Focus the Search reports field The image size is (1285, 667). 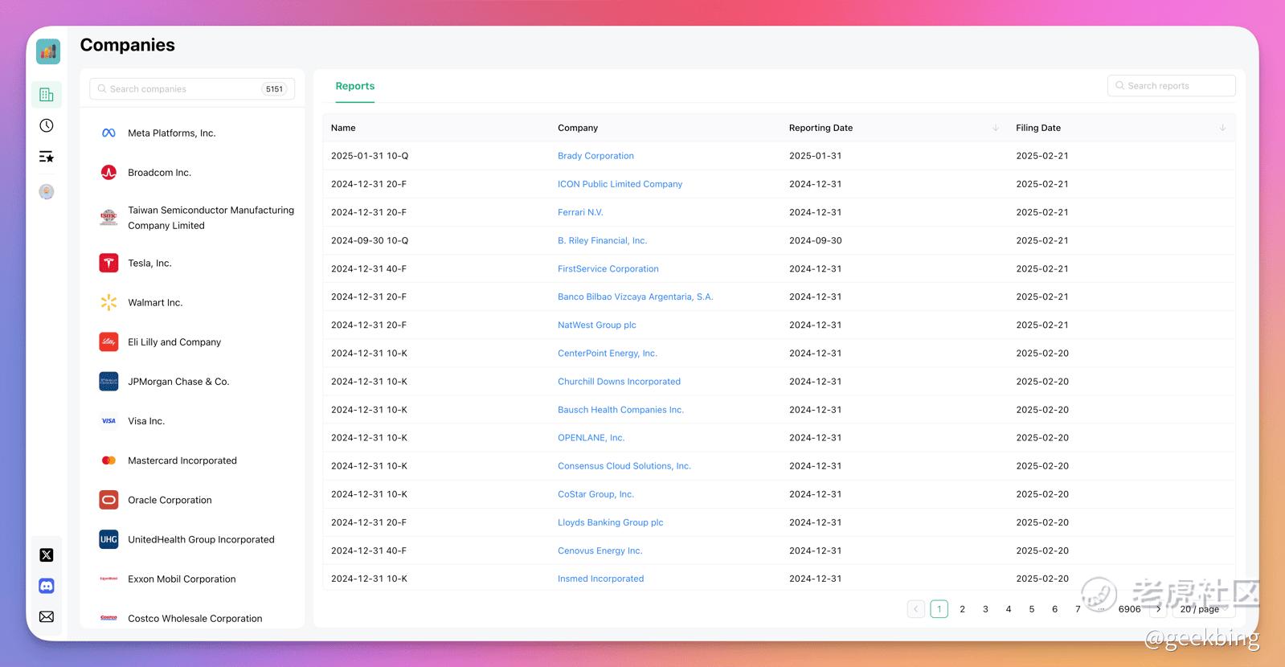(x=1171, y=86)
